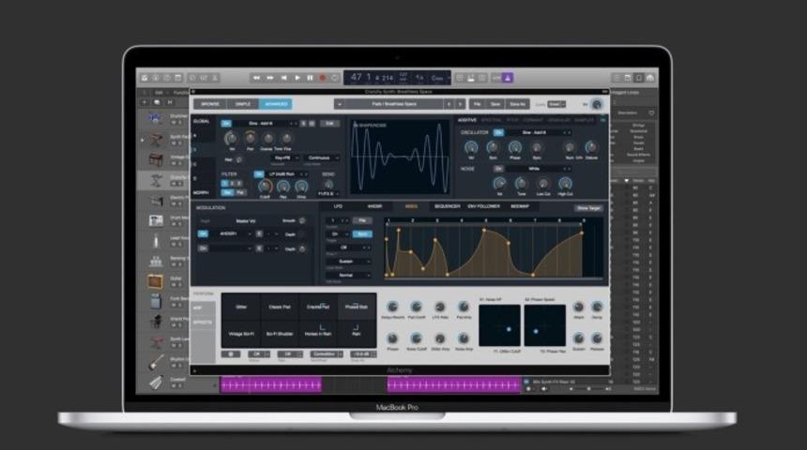The image size is (807, 450).
Task: Select the Global source tab
Action: (201, 121)
